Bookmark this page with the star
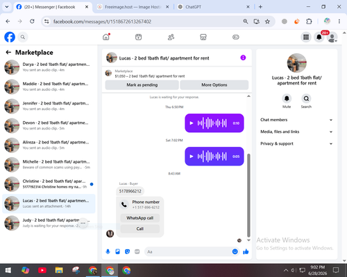The width and height of the screenshot is (347, 277). 267,21
